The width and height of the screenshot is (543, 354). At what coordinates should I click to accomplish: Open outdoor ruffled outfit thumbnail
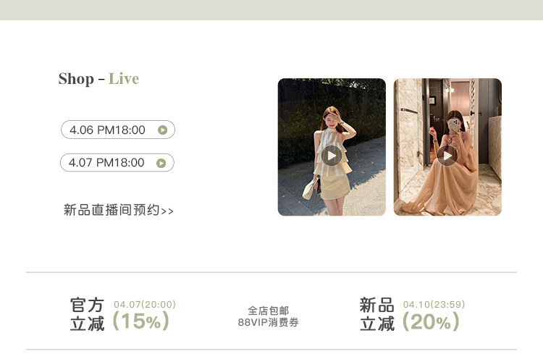332,147
